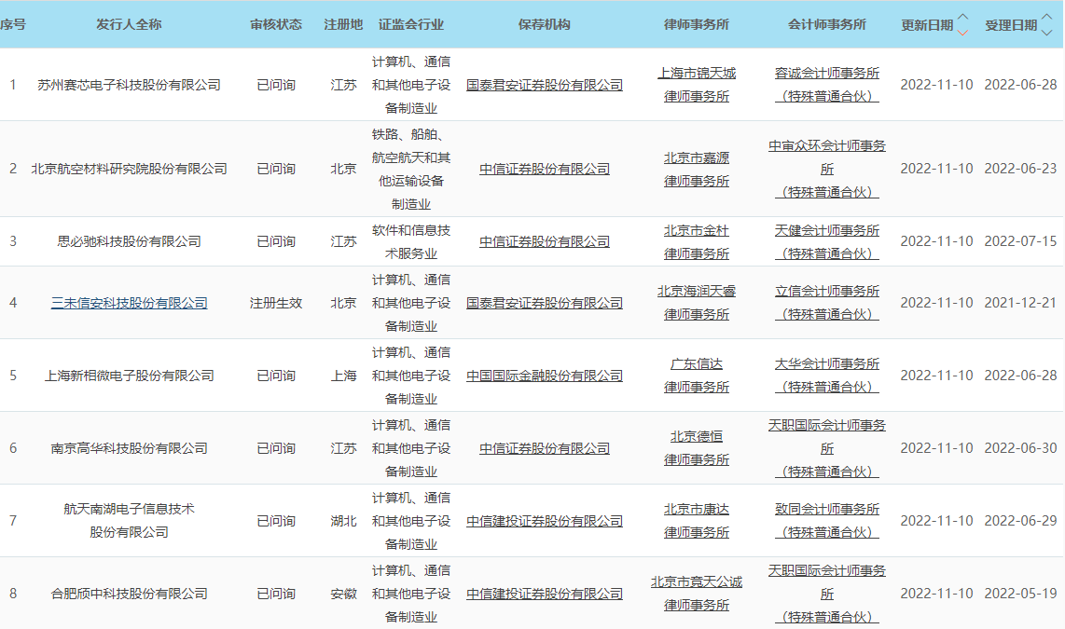1065x629 pixels.
Task: Open the 中国国际金融股份有限公司 sponsor link
Action: [x=544, y=376]
